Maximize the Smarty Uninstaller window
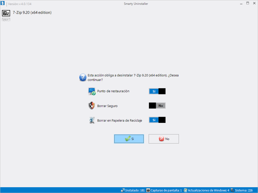The width and height of the screenshot is (258, 193). tap(248, 3)
